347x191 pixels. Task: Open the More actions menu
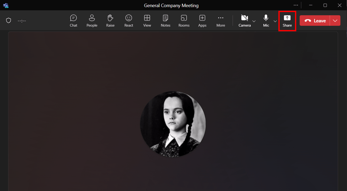coord(221,21)
